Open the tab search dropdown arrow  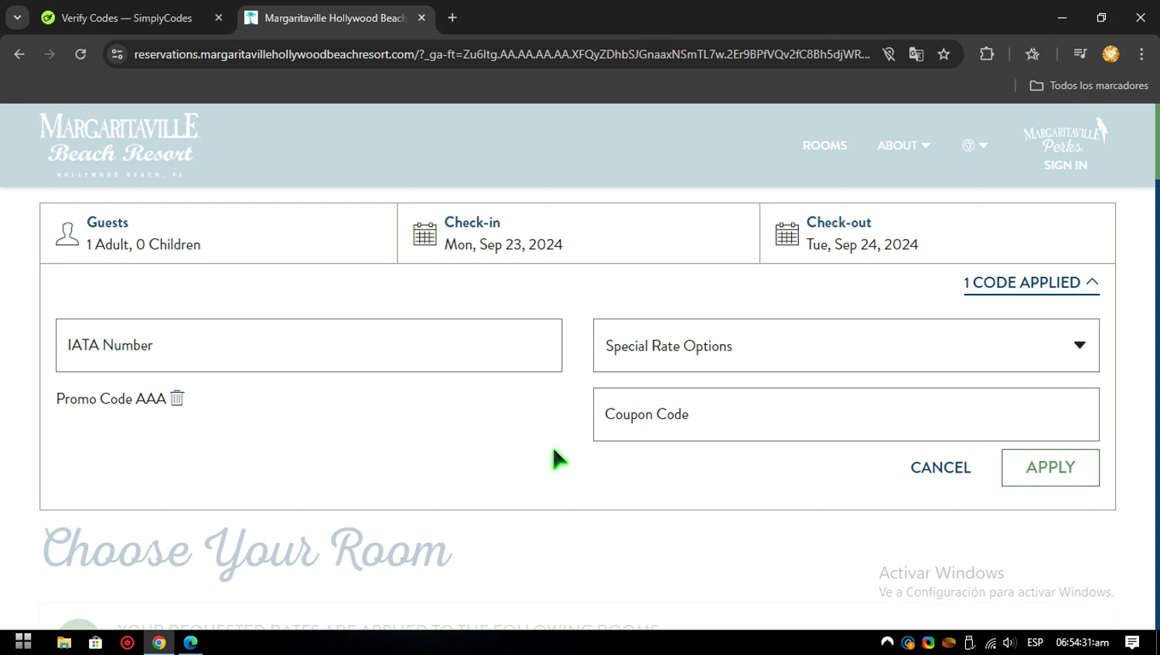click(x=17, y=18)
